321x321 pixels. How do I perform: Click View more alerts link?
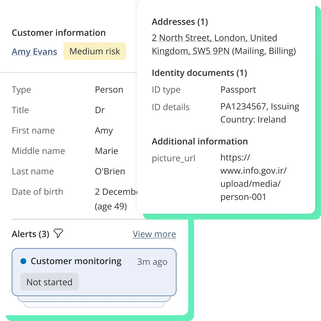(x=154, y=234)
